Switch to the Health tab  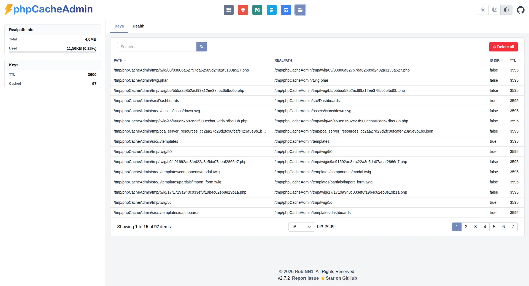point(138,26)
